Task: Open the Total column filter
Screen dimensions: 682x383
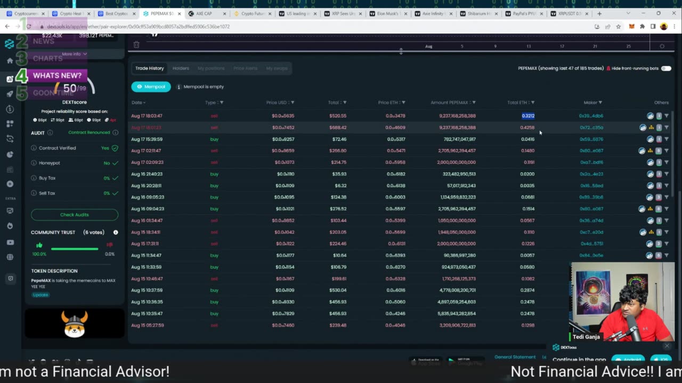Action: click(x=345, y=103)
